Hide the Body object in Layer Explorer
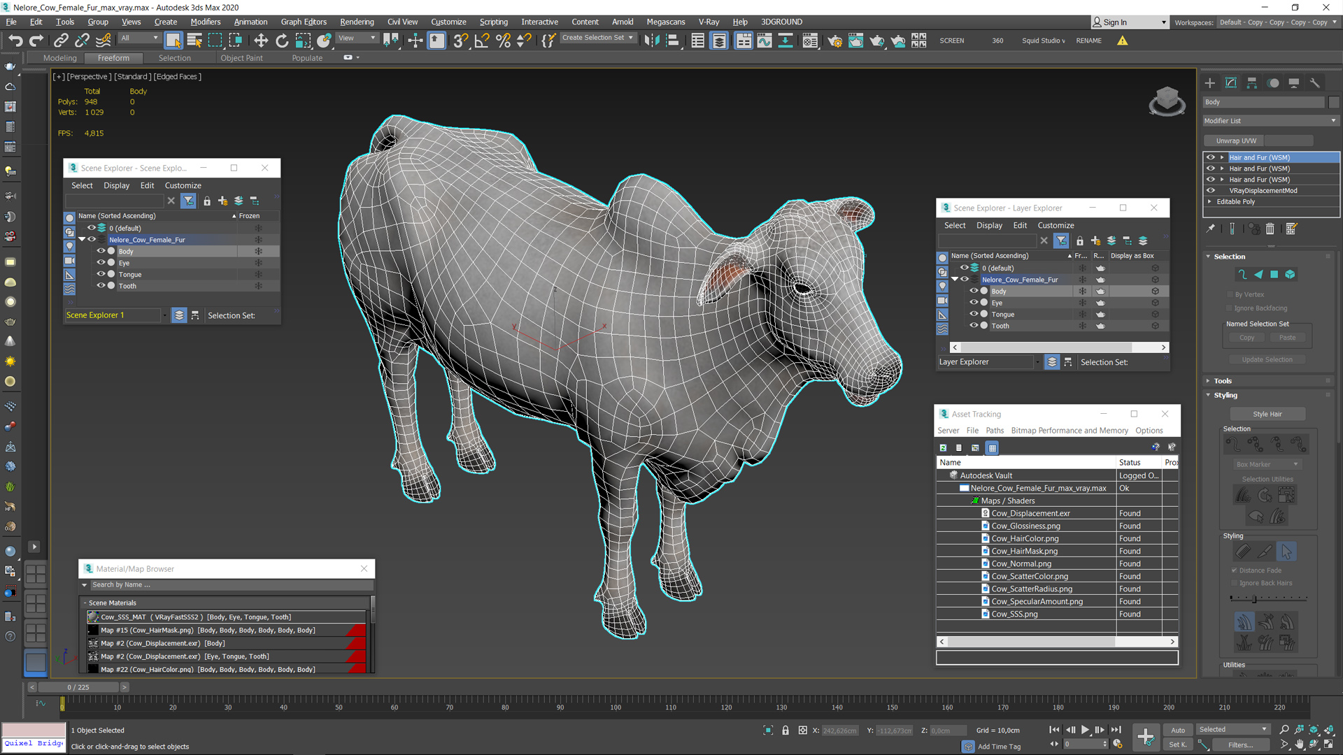1343x755 pixels. click(974, 291)
